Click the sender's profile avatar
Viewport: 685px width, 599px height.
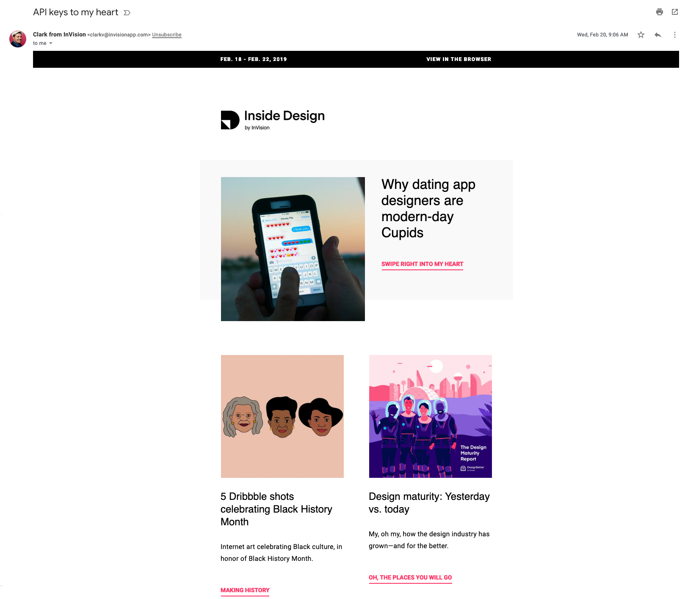18,39
